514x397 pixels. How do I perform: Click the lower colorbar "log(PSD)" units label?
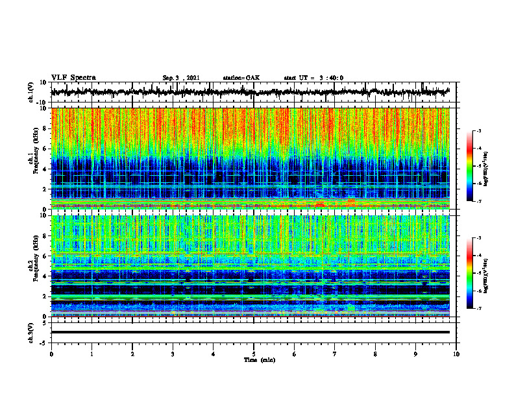coord(486,276)
